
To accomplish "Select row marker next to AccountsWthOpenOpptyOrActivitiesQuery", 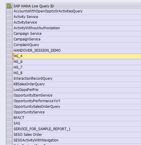I will pos(9,12).
